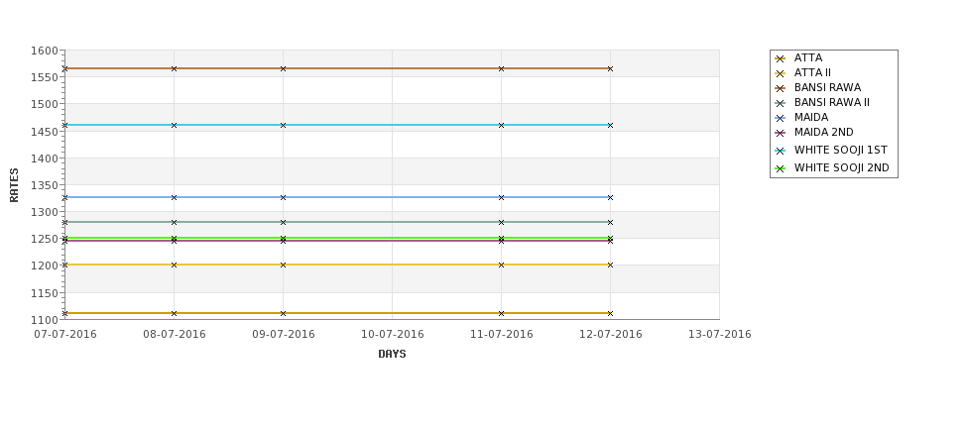Click the ATTA II legend marker icon
This screenshot has width=967, height=425.
click(781, 74)
